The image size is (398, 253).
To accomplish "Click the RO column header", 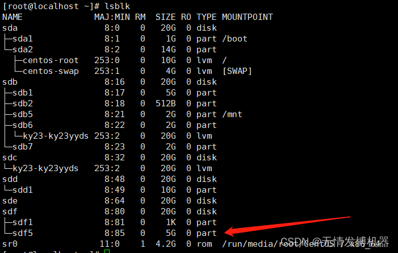I will (186, 17).
